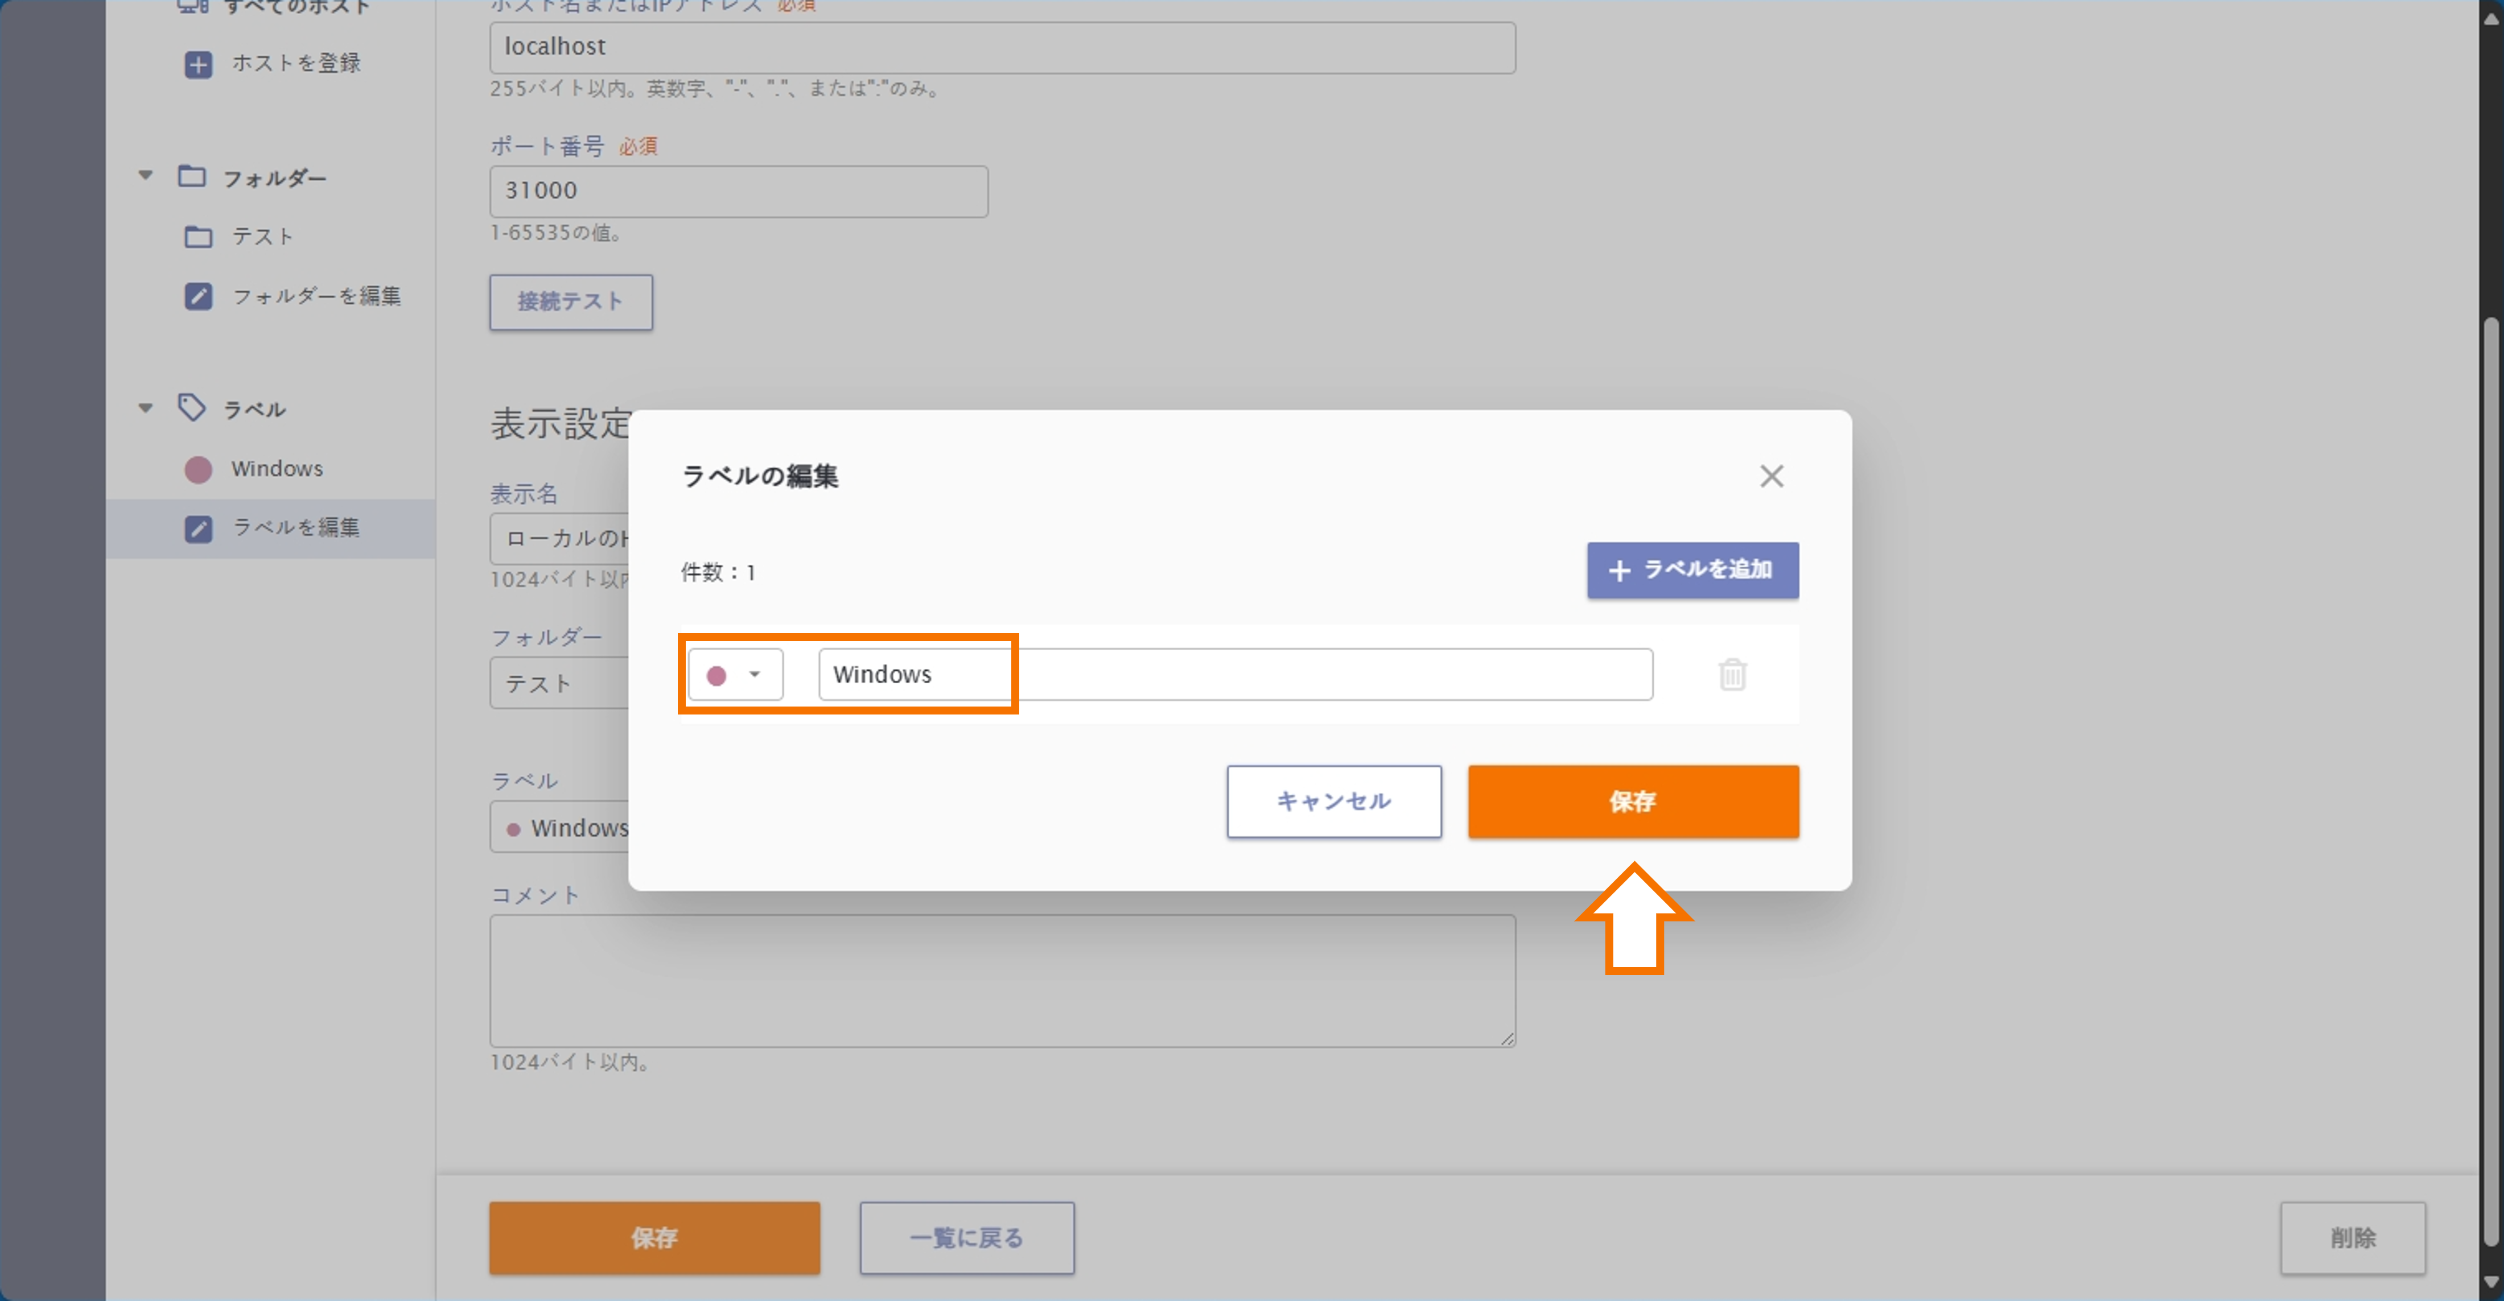This screenshot has height=1301, width=2504.
Task: Return to the list with 一覧に戻る
Action: tap(966, 1238)
